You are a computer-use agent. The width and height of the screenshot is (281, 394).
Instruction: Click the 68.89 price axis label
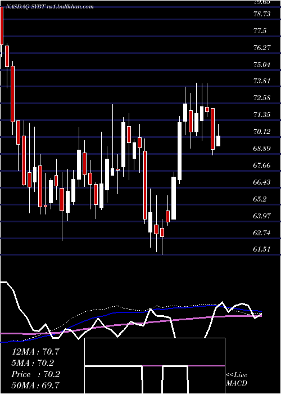[x=262, y=148]
